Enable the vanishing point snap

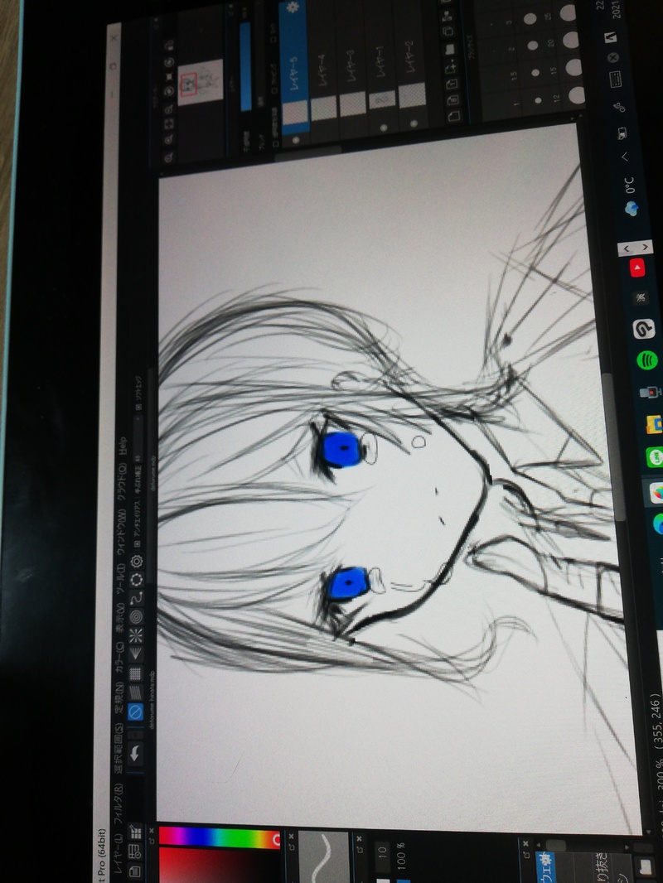(136, 654)
